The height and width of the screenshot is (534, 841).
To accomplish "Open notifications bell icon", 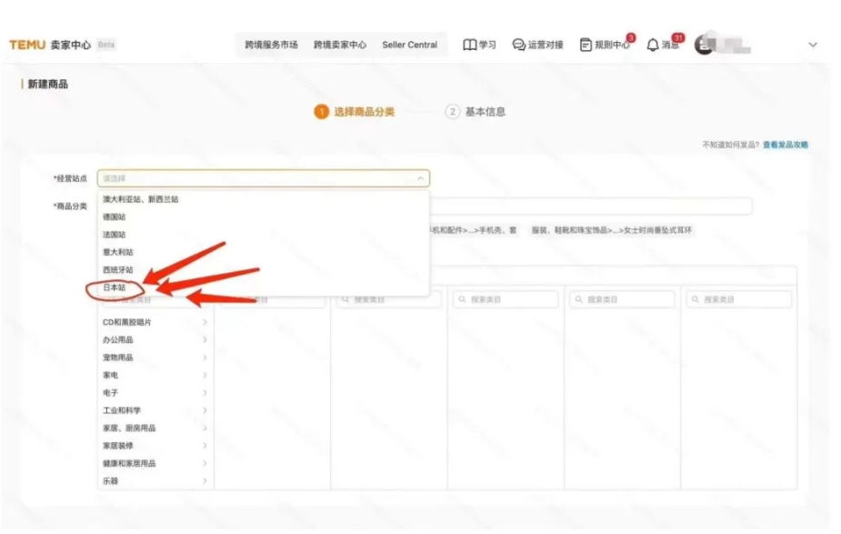I will point(652,45).
